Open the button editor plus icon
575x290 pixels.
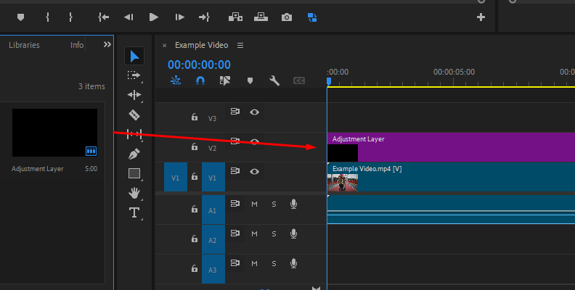click(x=481, y=17)
